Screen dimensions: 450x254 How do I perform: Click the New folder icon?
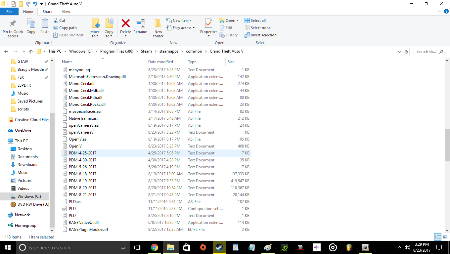point(158,24)
